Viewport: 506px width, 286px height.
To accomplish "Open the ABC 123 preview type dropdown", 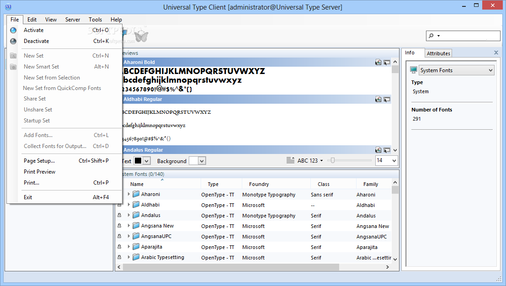I will 321,160.
